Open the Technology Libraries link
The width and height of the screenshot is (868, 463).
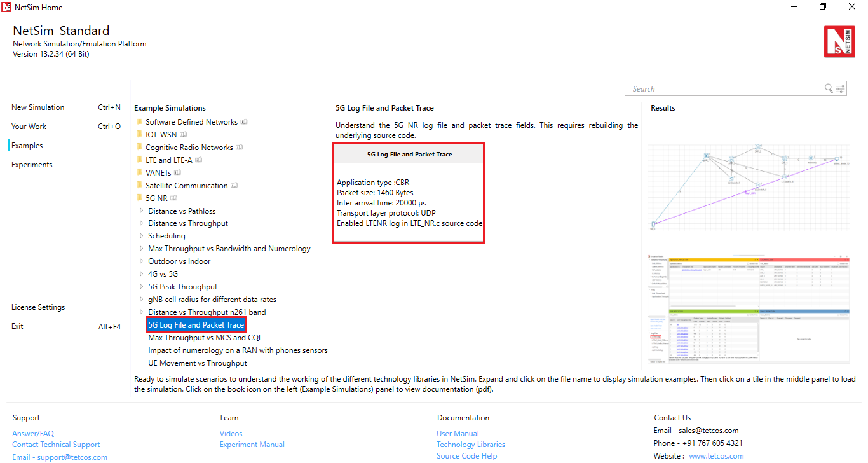click(471, 445)
